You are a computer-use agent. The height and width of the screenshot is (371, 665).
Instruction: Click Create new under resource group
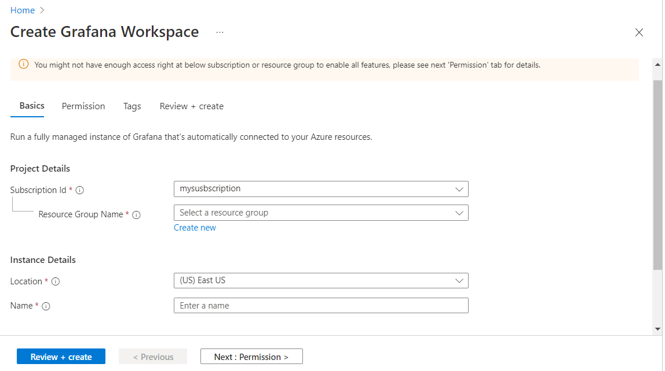pyautogui.click(x=195, y=227)
